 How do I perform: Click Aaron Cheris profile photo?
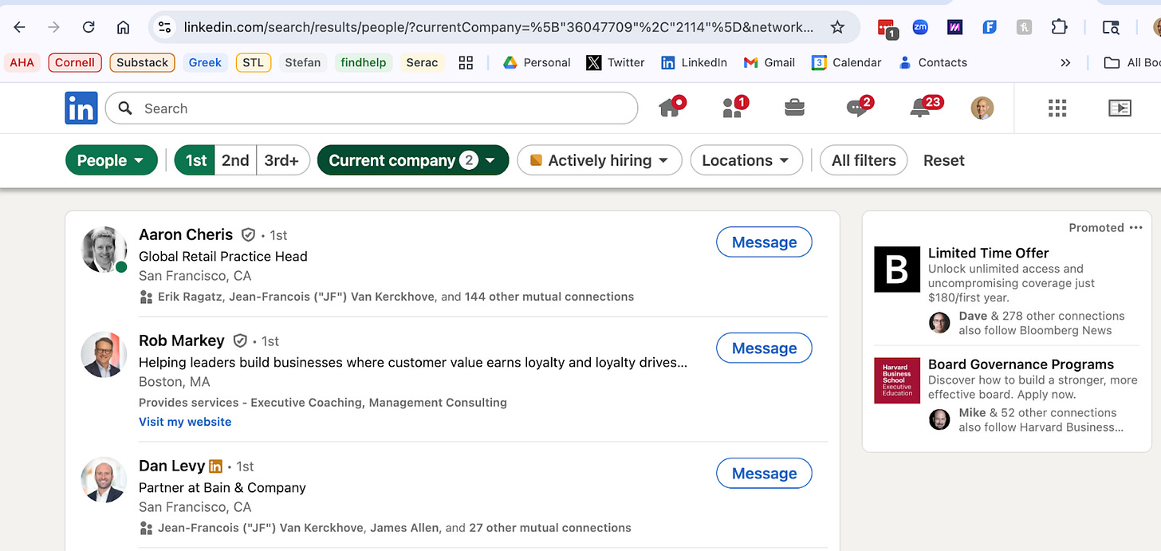(x=104, y=250)
